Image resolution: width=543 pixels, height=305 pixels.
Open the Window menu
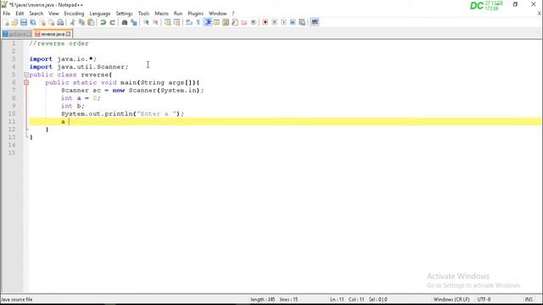[x=217, y=14]
